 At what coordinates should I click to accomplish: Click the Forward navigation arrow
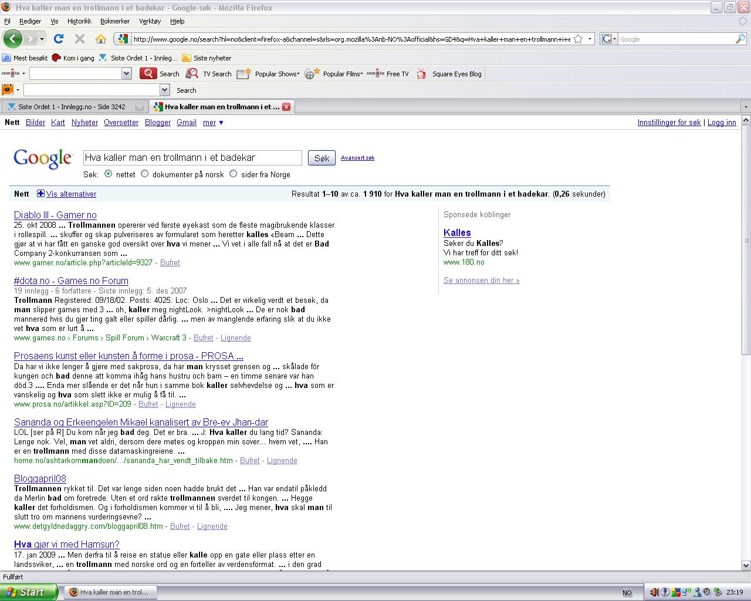(x=30, y=39)
